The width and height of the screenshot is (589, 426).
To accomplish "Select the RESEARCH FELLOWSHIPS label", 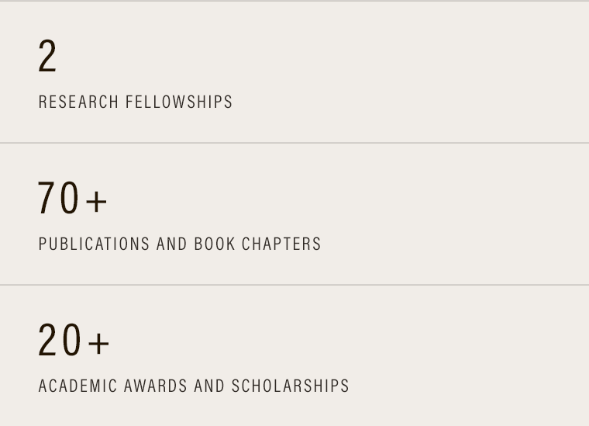I will (136, 102).
